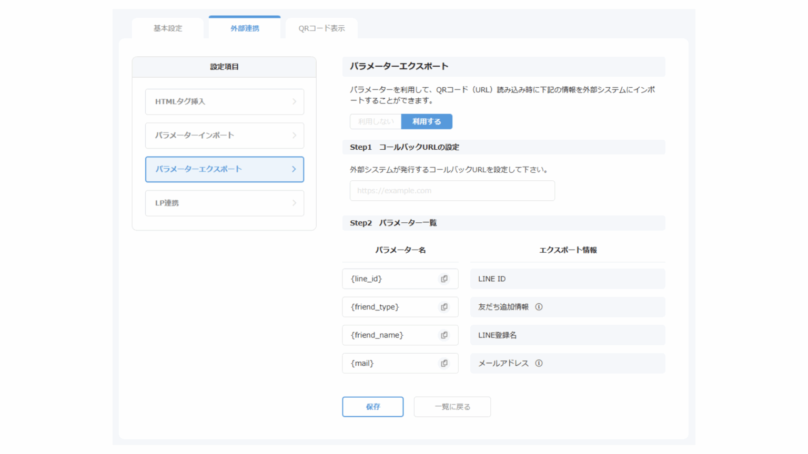808x454 pixels.
Task: Open the HTMLタグ挿入 settings item
Action: [225, 102]
